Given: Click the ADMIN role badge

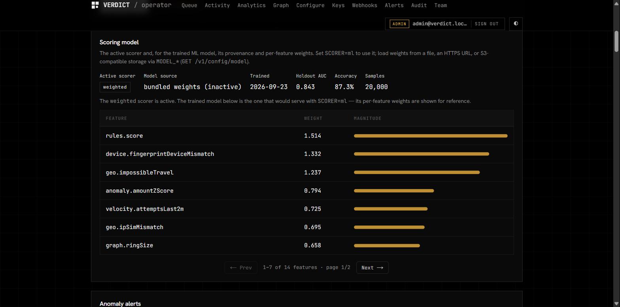Looking at the screenshot, I should 399,24.
